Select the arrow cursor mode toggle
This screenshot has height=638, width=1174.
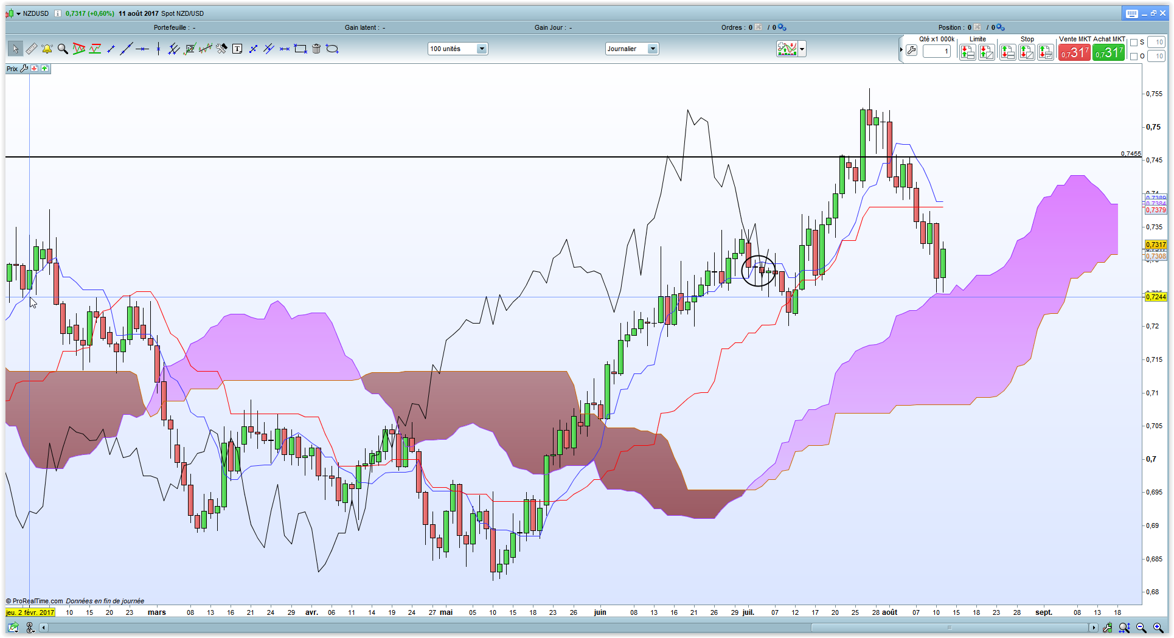click(x=15, y=49)
